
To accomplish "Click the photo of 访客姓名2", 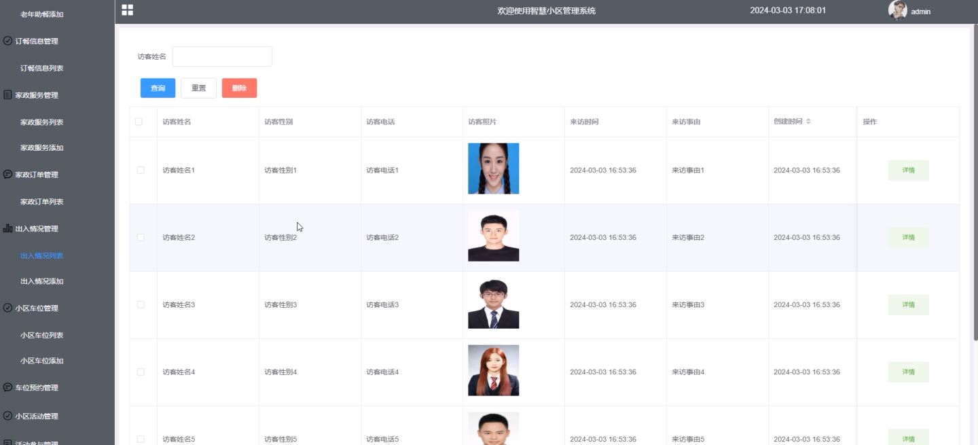I will pos(493,236).
